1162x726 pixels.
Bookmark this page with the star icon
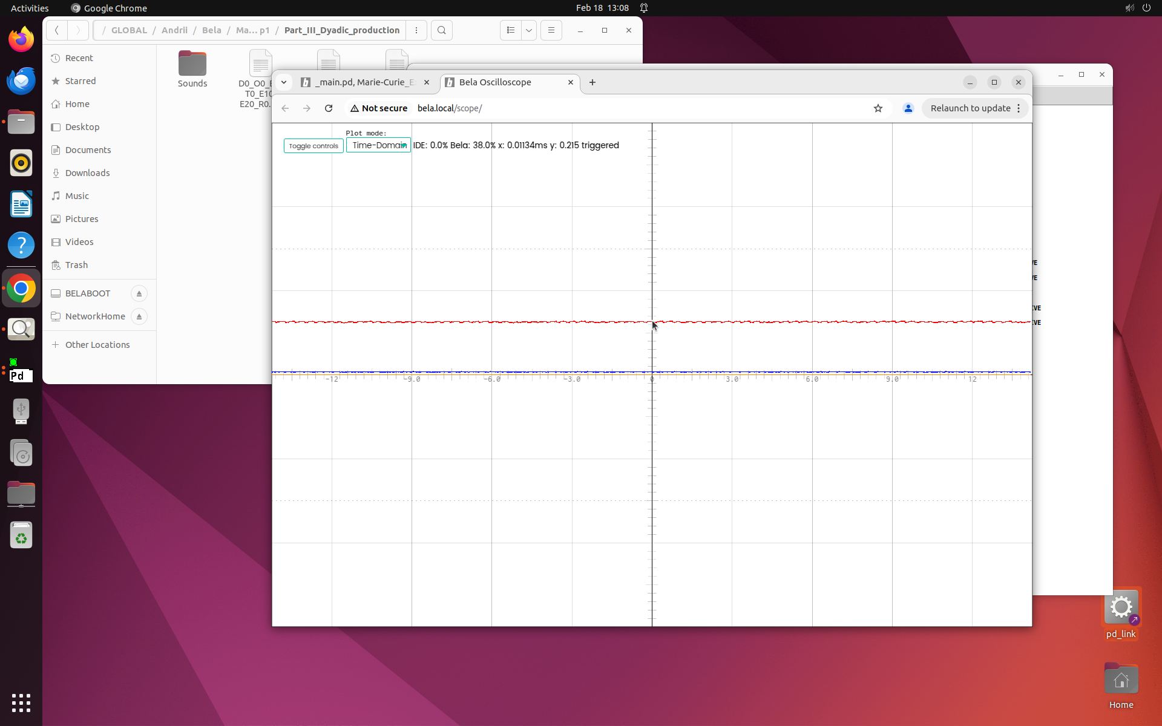(878, 108)
